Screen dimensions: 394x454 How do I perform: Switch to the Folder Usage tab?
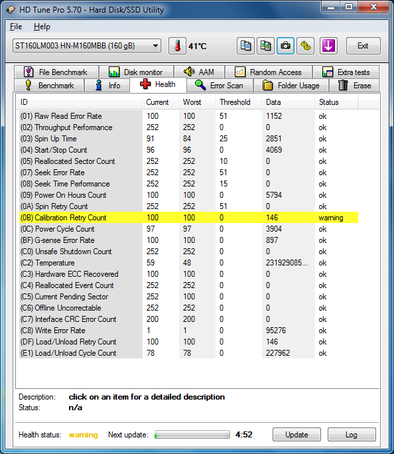click(291, 86)
